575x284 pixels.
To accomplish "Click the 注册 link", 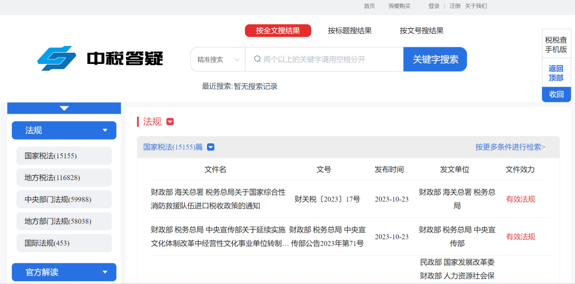I will pyautogui.click(x=455, y=6).
